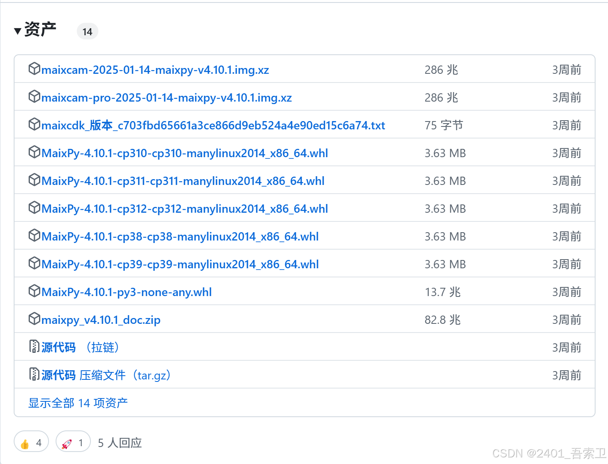This screenshot has height=464, width=608.
Task: Click 286 兆 size of maixcam-2025 image
Action: pyautogui.click(x=441, y=70)
